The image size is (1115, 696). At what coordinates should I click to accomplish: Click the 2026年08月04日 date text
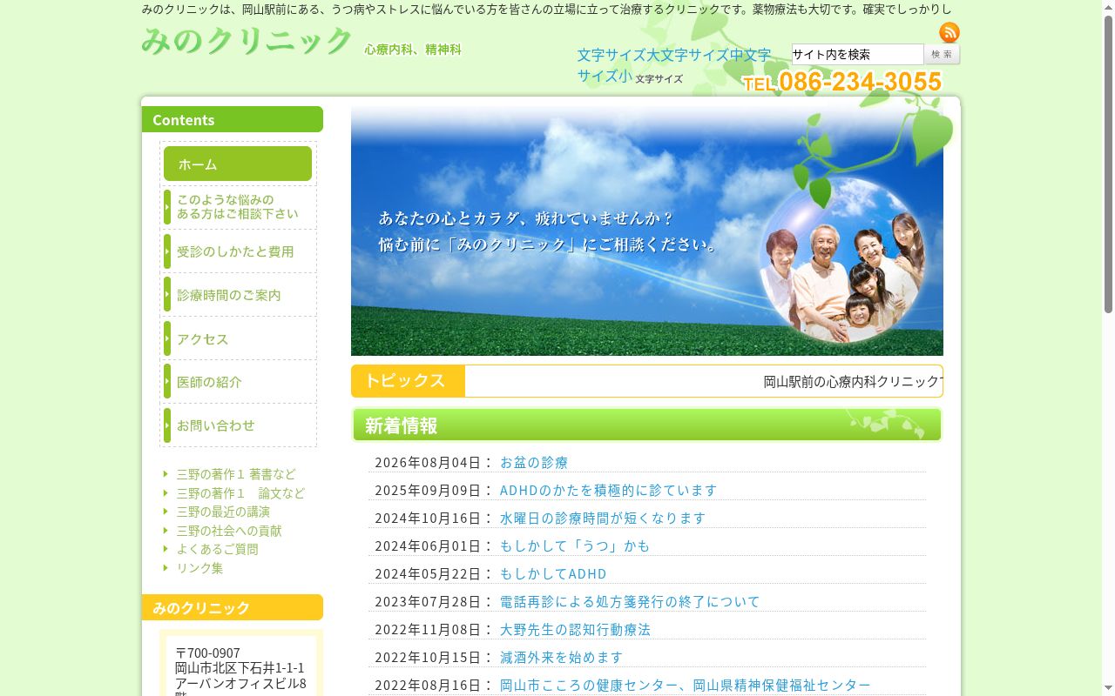428,462
